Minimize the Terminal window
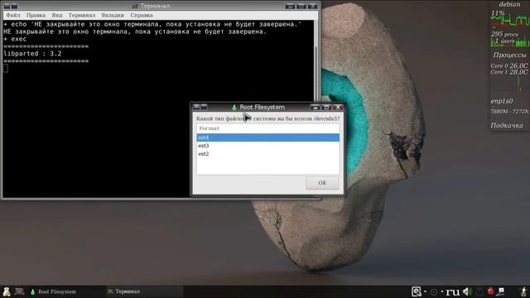The width and height of the screenshot is (530, 298). click(290, 6)
